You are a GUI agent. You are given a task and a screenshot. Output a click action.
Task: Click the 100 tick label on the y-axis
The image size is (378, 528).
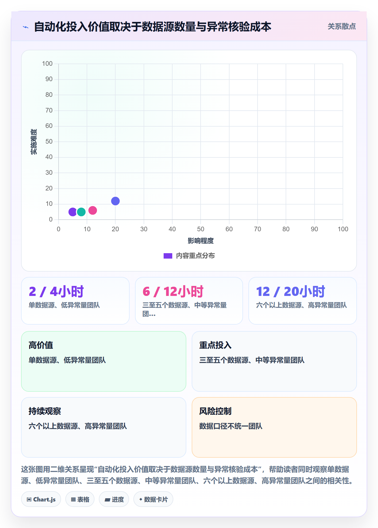47,64
